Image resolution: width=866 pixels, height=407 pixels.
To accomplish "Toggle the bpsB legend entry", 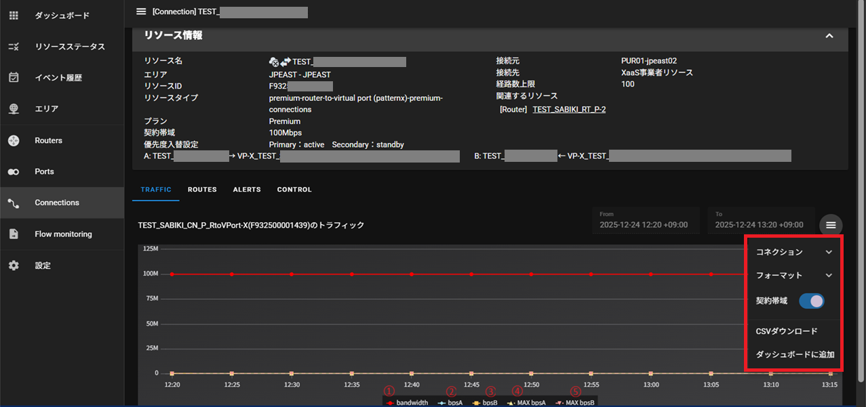I will 486,402.
